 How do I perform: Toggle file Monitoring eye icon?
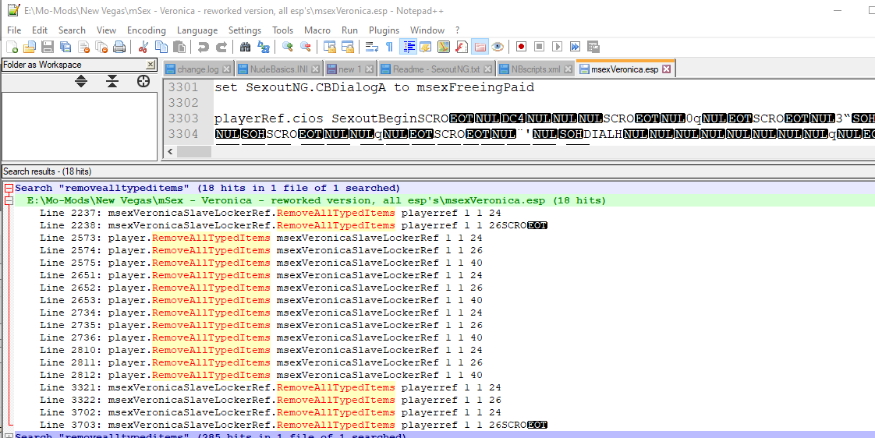[498, 47]
